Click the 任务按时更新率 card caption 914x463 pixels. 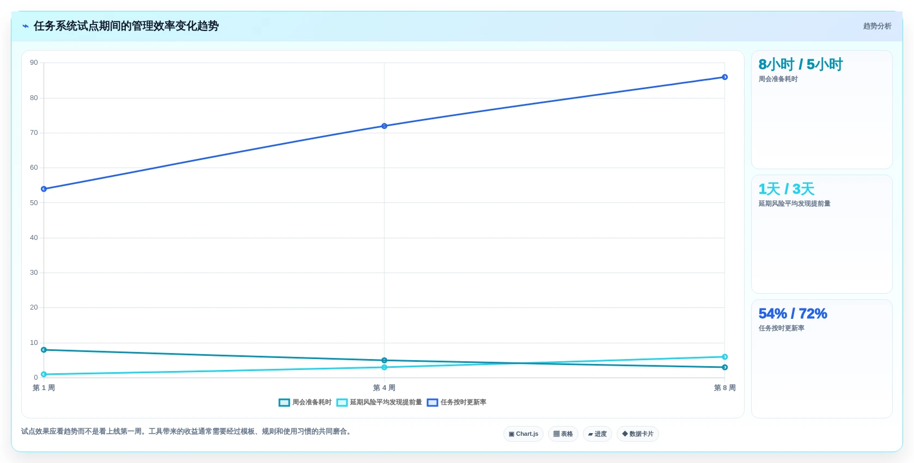click(x=781, y=329)
